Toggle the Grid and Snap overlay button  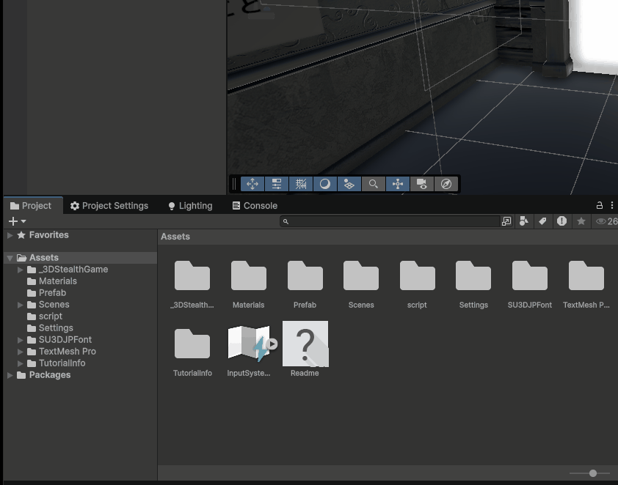click(x=301, y=184)
